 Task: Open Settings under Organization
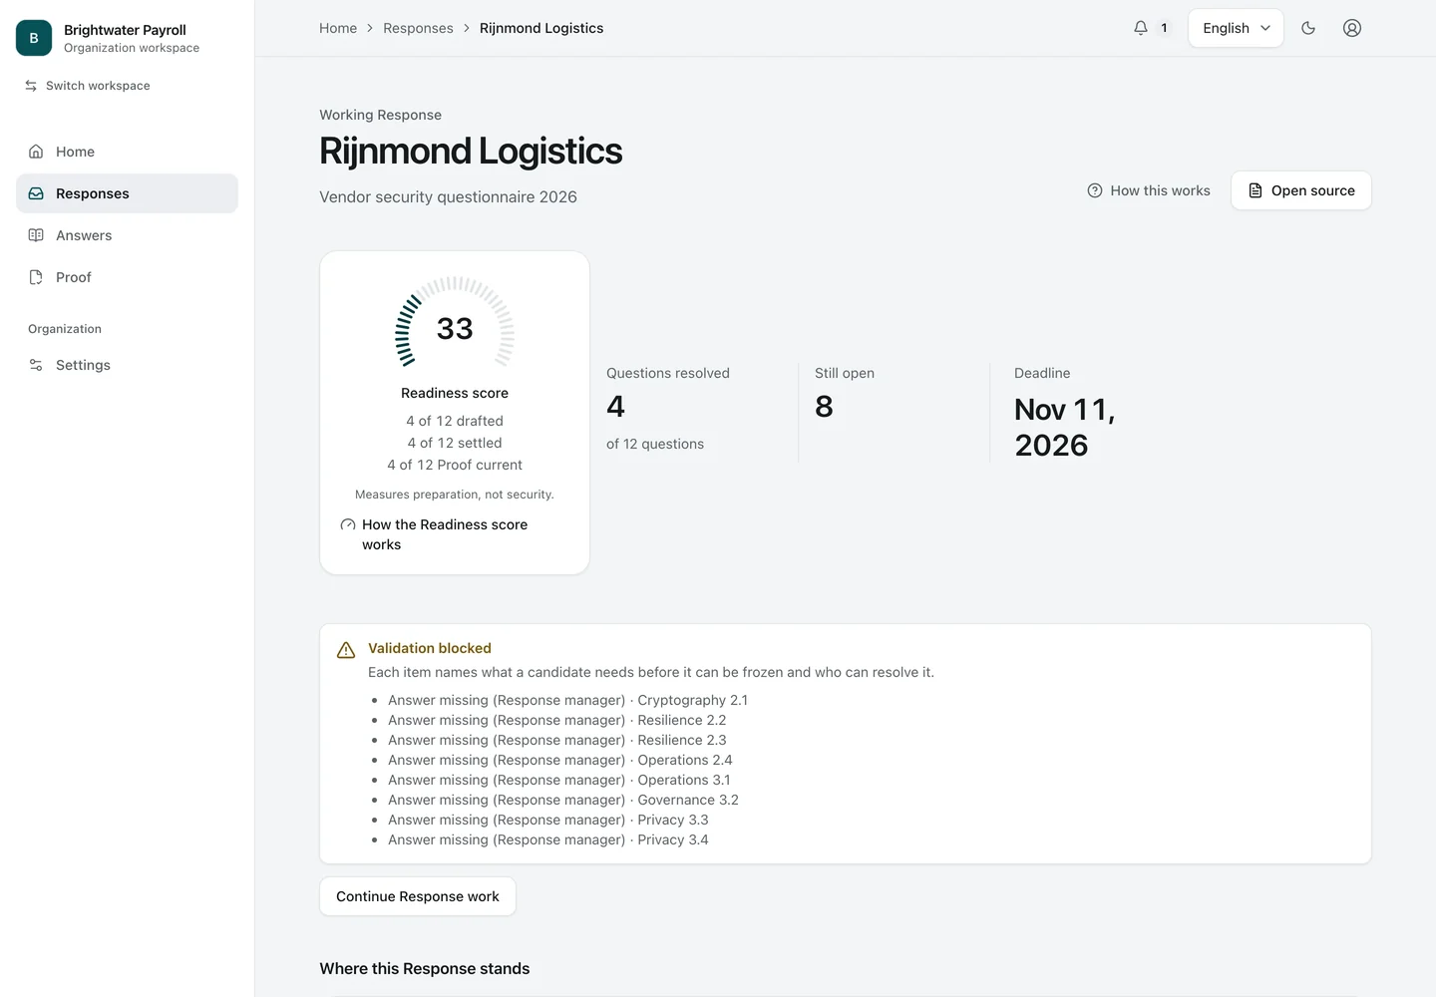[127, 365]
